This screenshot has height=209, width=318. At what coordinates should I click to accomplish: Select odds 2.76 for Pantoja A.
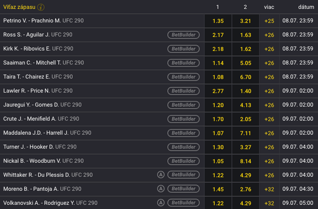pyautogui.click(x=246, y=189)
